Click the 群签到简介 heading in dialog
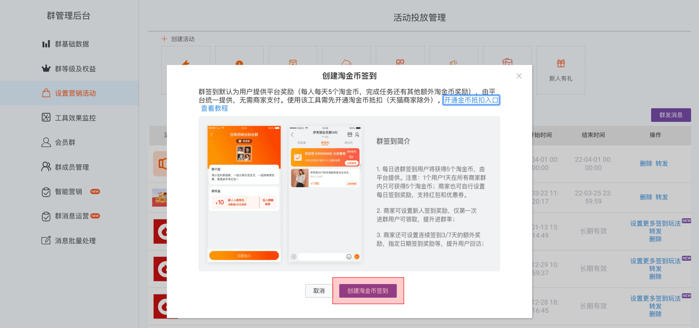 point(393,141)
